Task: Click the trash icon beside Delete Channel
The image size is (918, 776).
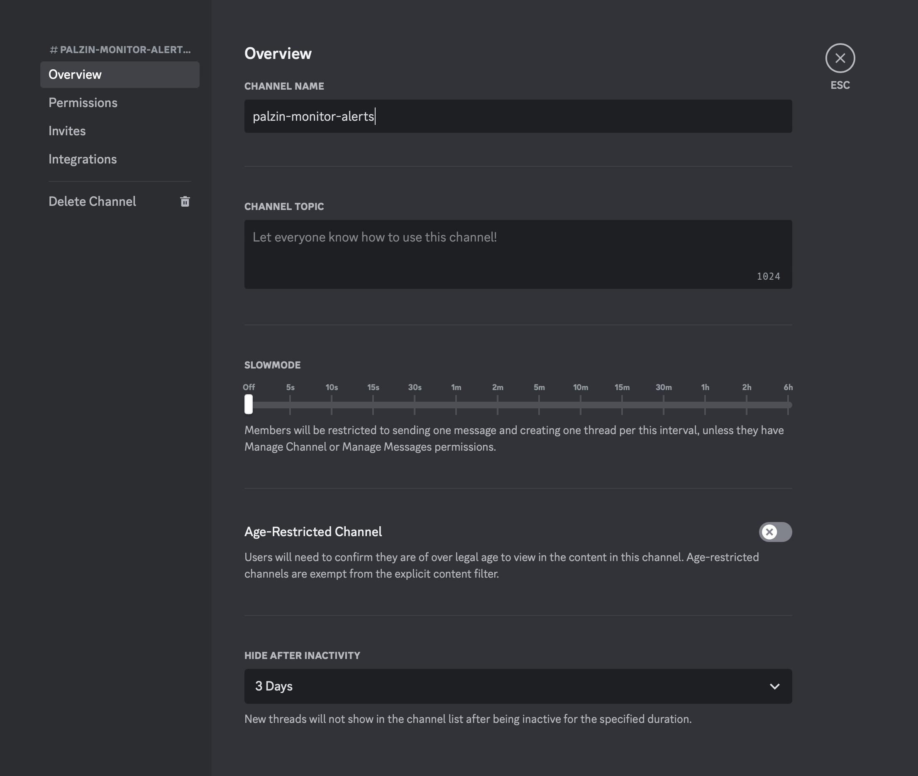Action: click(x=185, y=202)
